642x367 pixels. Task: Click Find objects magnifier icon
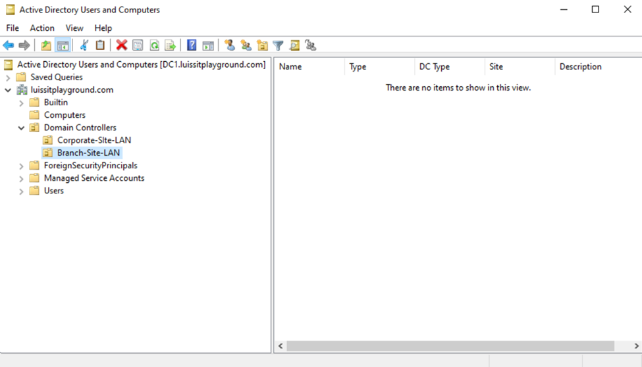coord(294,45)
